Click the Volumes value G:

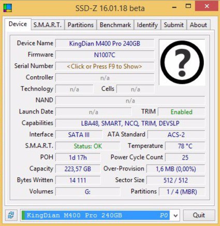pyautogui.click(x=88, y=192)
